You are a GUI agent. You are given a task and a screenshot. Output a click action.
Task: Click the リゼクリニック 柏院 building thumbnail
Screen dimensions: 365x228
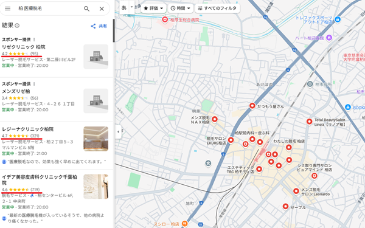pos(96,57)
